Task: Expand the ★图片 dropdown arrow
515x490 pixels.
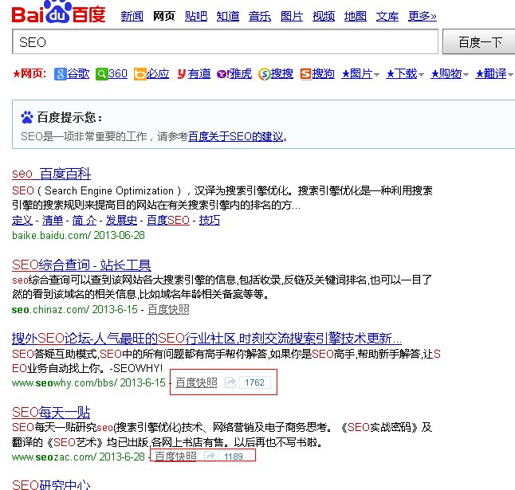Action: pos(376,75)
